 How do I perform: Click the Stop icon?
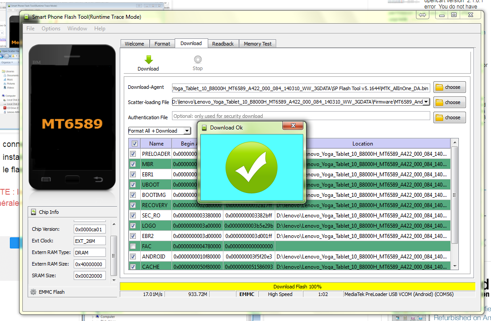coord(197,59)
